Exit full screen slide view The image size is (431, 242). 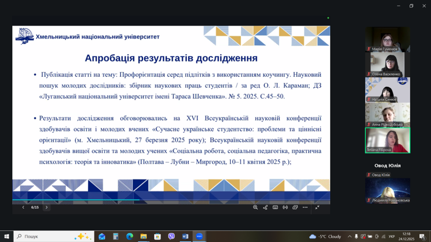point(317,207)
